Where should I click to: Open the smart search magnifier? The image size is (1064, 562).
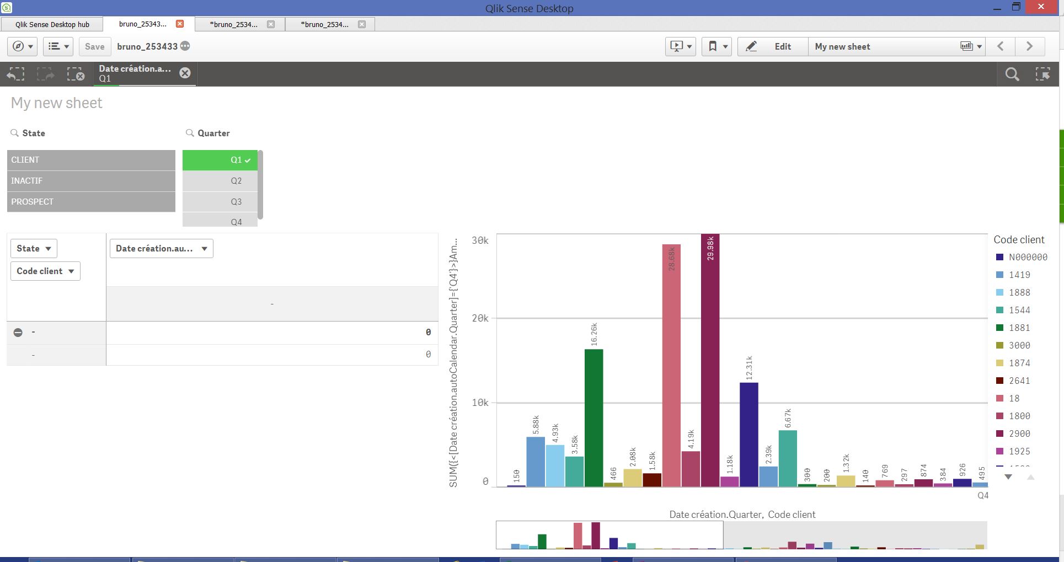tap(1012, 74)
